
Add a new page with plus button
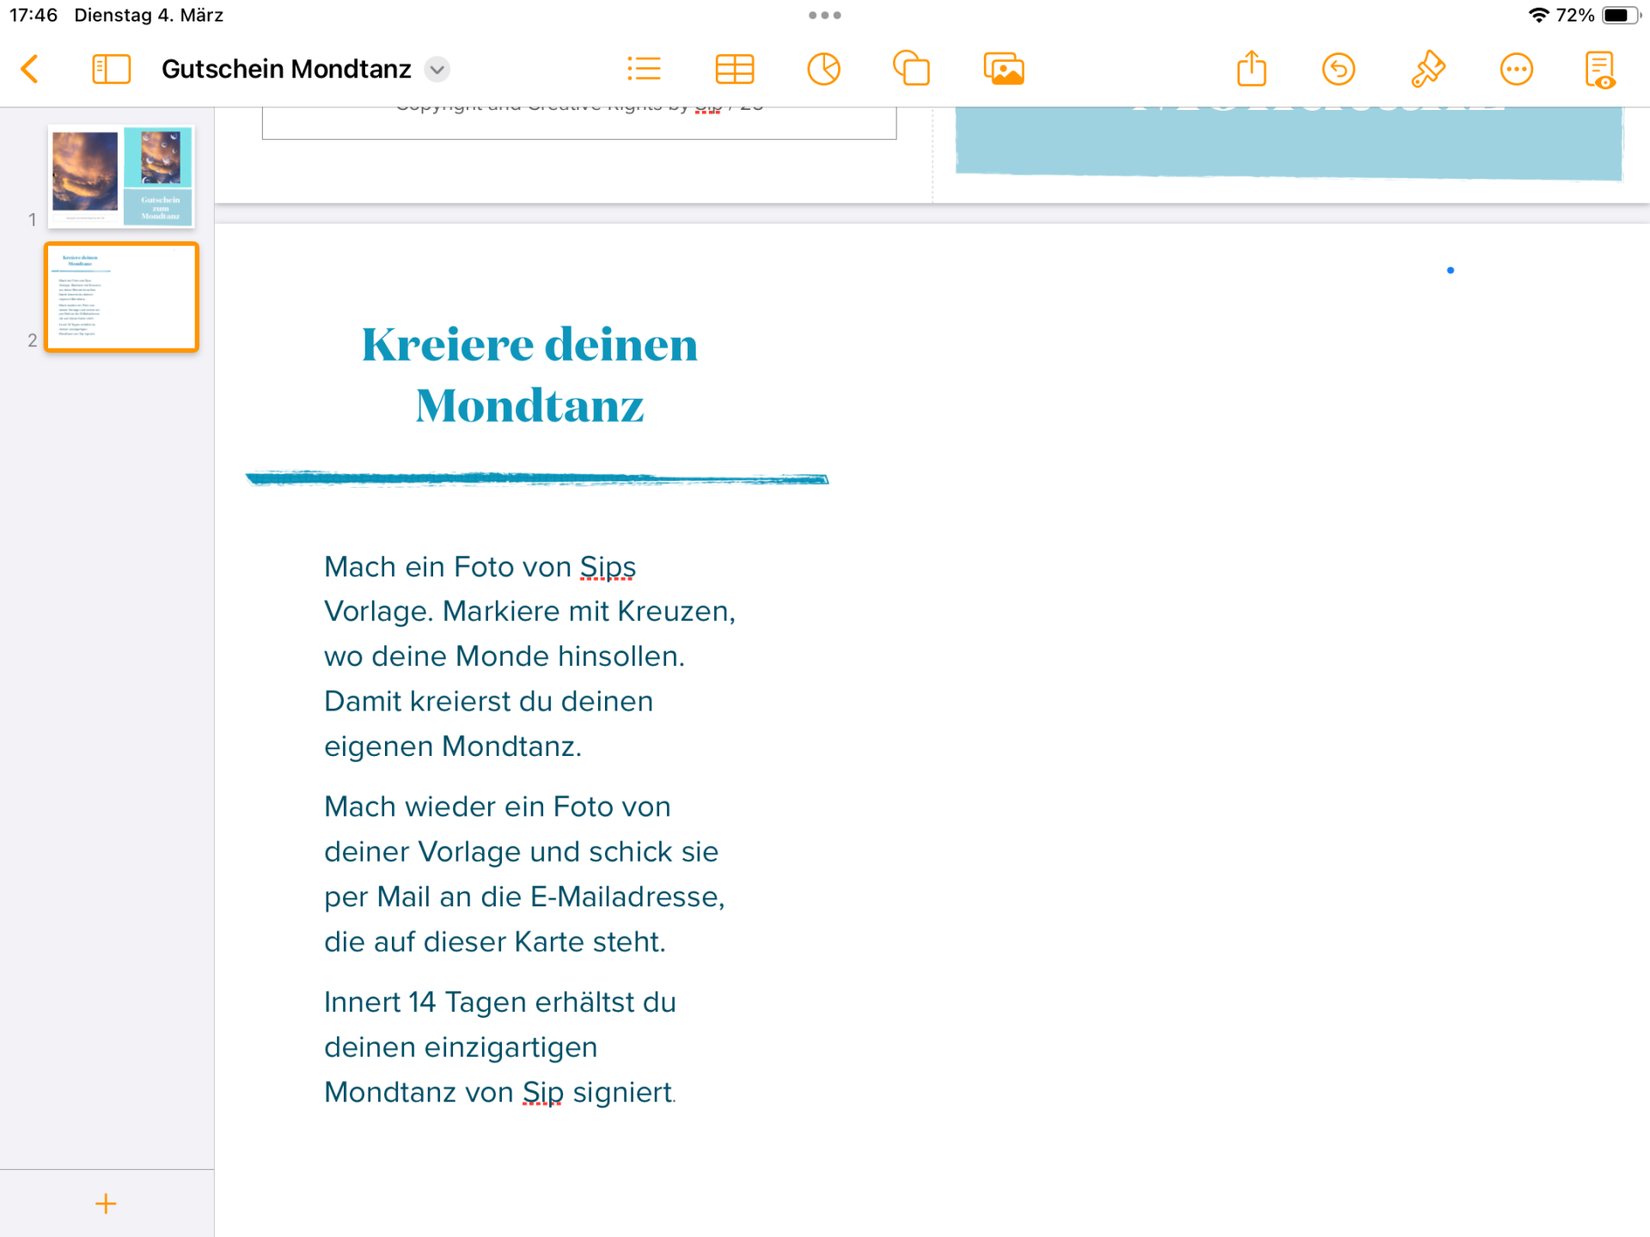click(x=106, y=1203)
